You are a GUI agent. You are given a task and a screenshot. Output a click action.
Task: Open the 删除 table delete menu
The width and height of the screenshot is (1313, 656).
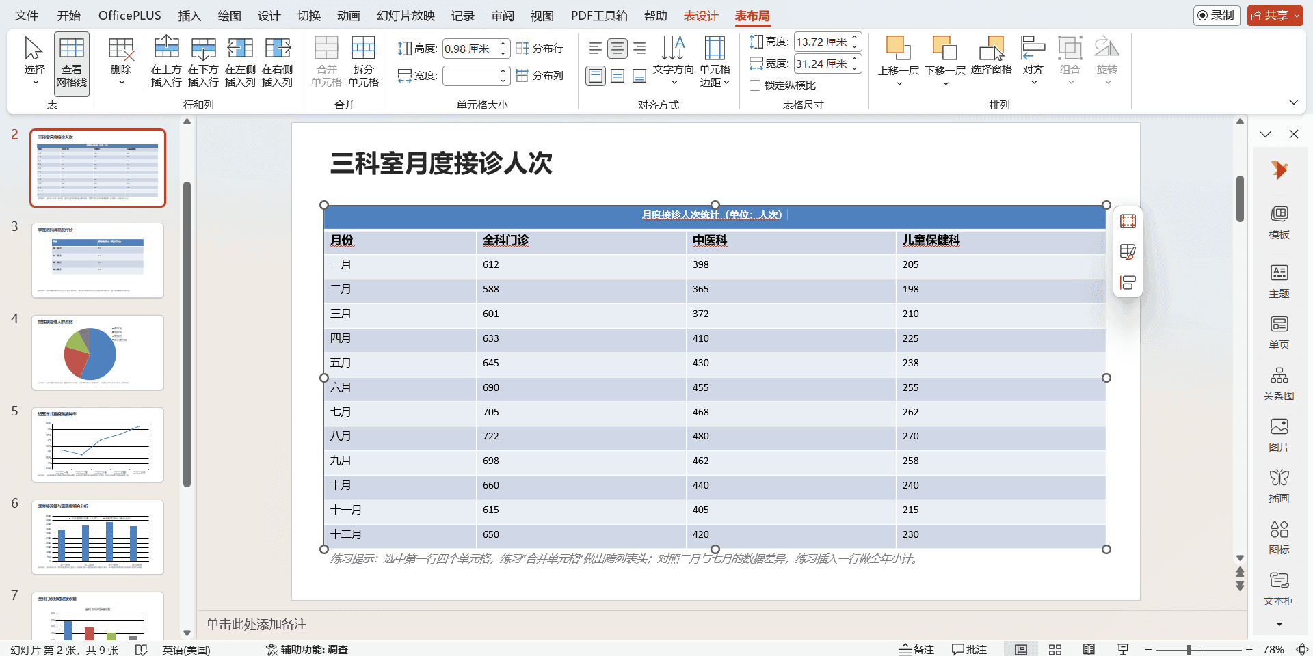121,61
